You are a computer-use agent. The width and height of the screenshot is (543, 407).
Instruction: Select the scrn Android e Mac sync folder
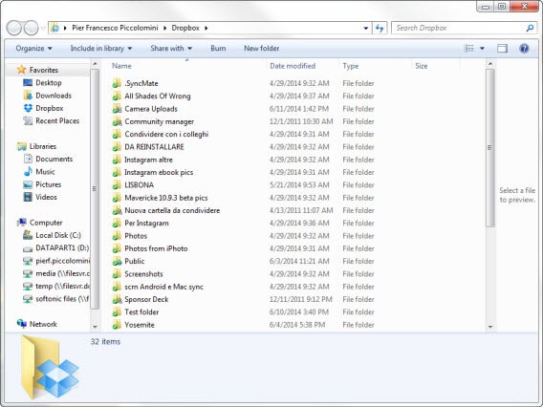(163, 287)
